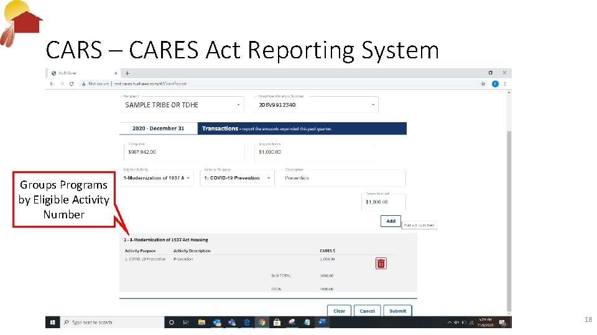Expand the Activity Purpose dropdown
This screenshot has height=335, width=597.
click(237, 178)
